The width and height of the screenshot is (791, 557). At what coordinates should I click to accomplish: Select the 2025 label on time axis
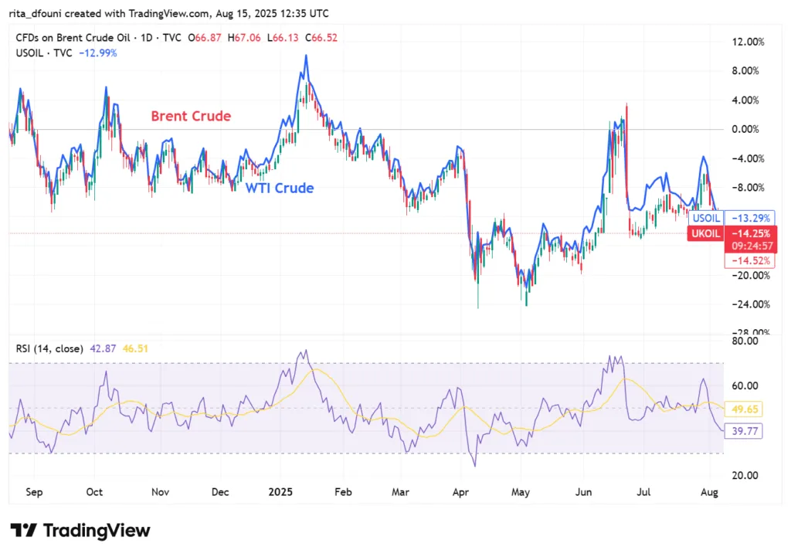click(x=279, y=491)
